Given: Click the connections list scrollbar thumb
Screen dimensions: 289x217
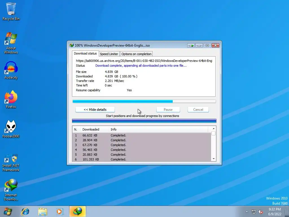Looking at the screenshot, I should point(213,133).
